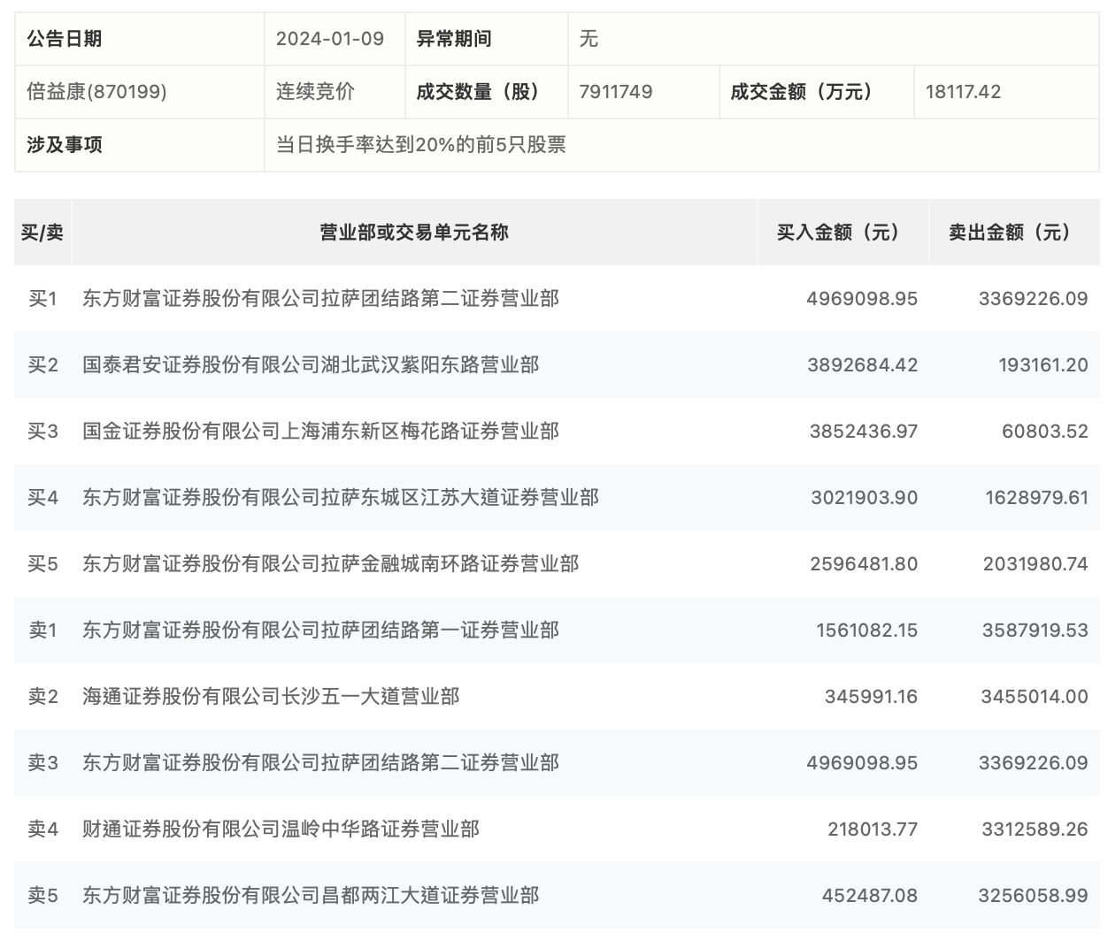Select the 卖2 row label
The image size is (1108, 948).
(42, 697)
